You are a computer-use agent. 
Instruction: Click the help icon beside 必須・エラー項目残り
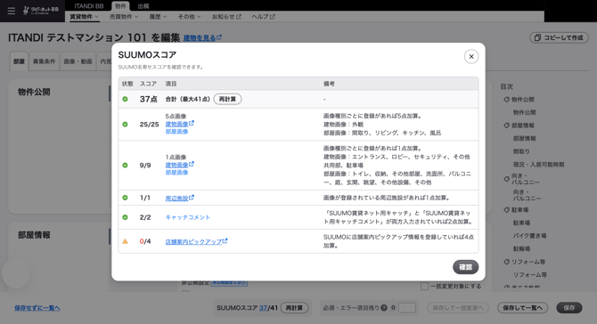(x=384, y=308)
